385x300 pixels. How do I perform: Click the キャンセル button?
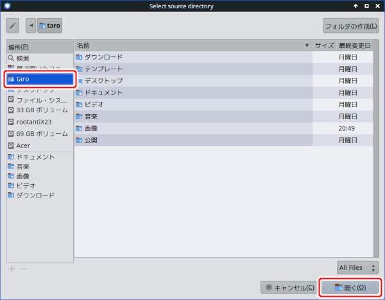pyautogui.click(x=289, y=287)
